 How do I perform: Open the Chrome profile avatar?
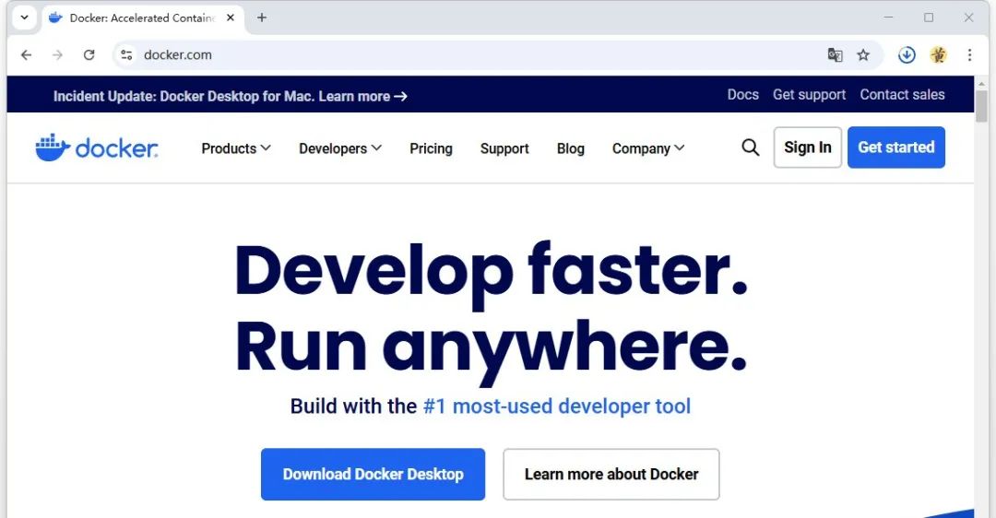(938, 55)
